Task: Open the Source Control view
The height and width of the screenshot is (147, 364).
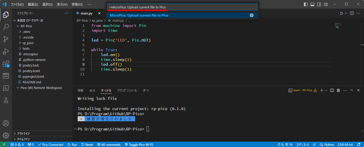Action: tap(6, 39)
